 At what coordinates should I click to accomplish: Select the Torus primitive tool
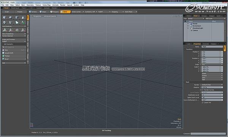click(5, 22)
